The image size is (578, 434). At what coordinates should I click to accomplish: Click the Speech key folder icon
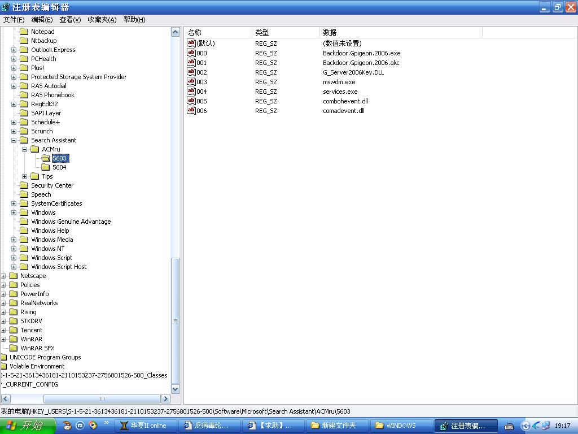tap(24, 194)
